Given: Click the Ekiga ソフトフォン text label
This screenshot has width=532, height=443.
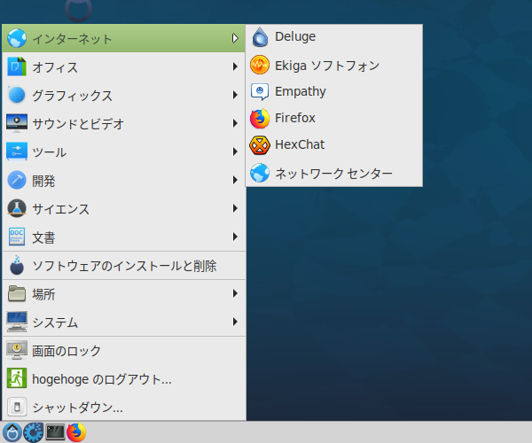Looking at the screenshot, I should (x=327, y=66).
